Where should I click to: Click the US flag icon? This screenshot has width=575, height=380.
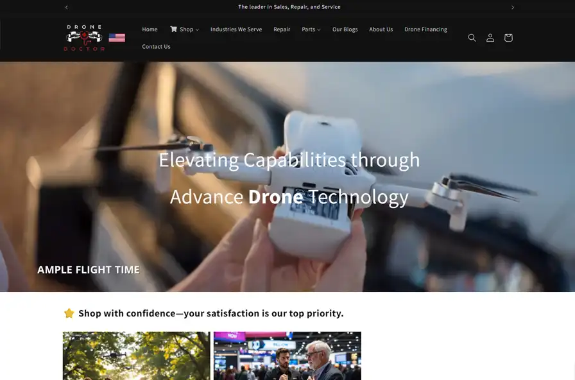pyautogui.click(x=117, y=38)
